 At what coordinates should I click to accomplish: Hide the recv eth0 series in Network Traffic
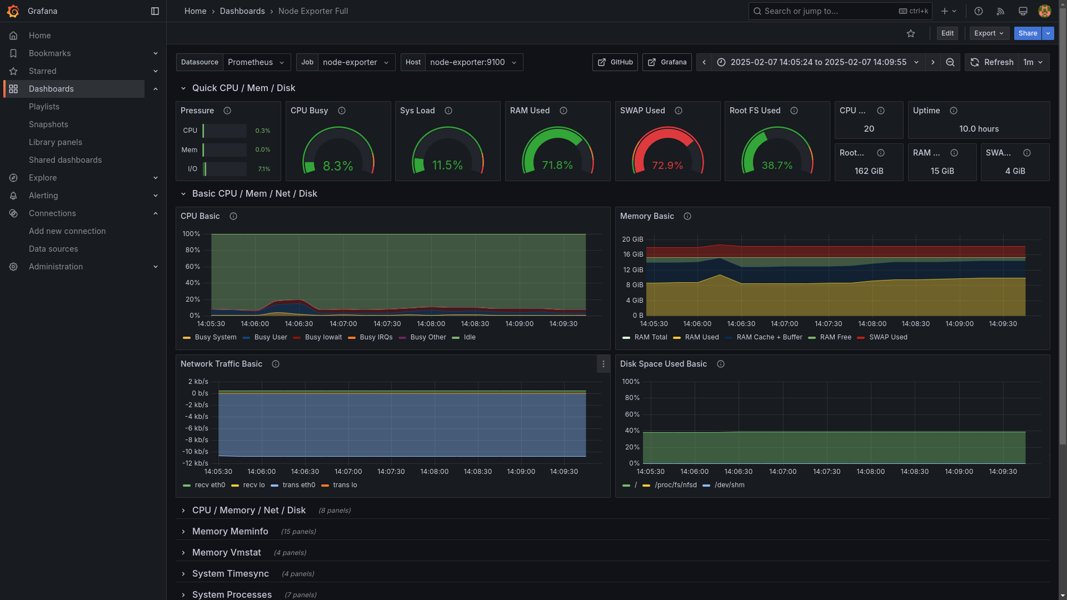[210, 485]
